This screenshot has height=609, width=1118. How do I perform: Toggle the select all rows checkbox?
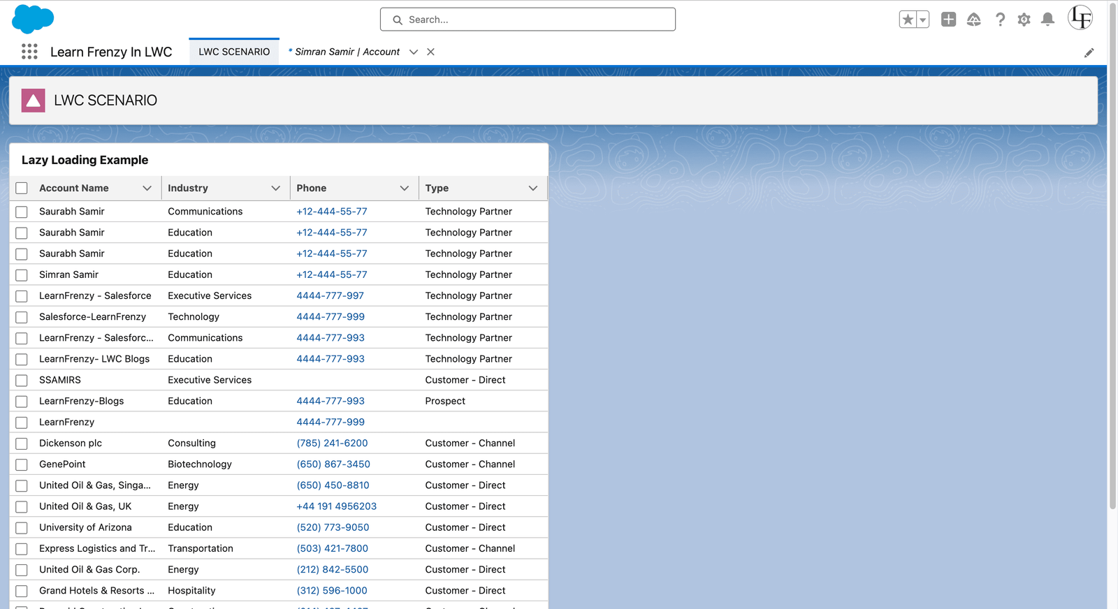22,188
